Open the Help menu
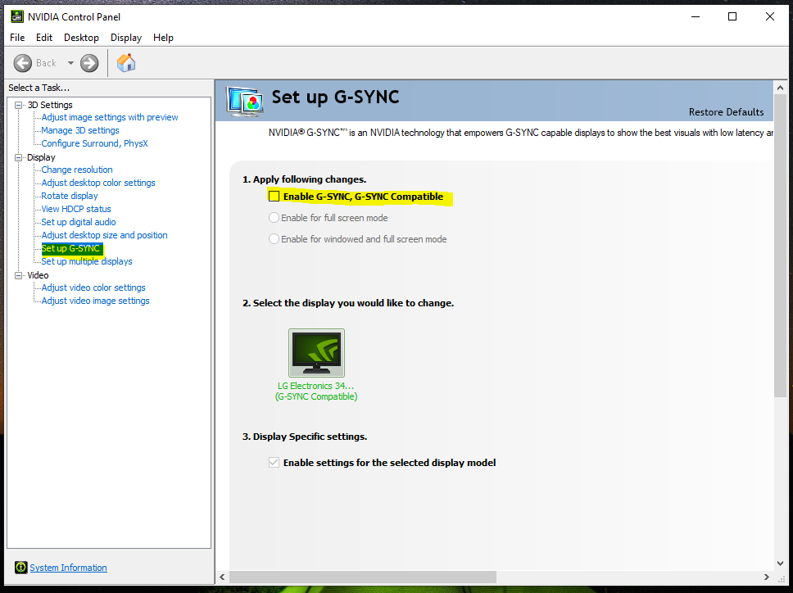This screenshot has width=793, height=593. pyautogui.click(x=163, y=38)
